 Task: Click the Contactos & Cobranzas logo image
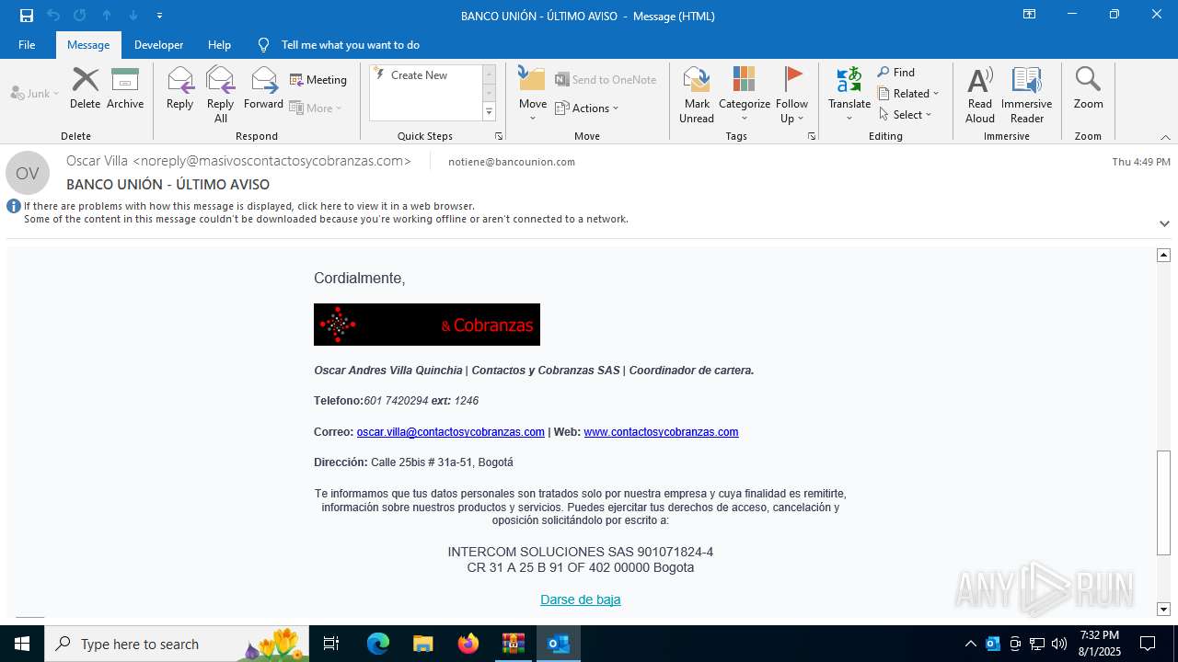[427, 325]
